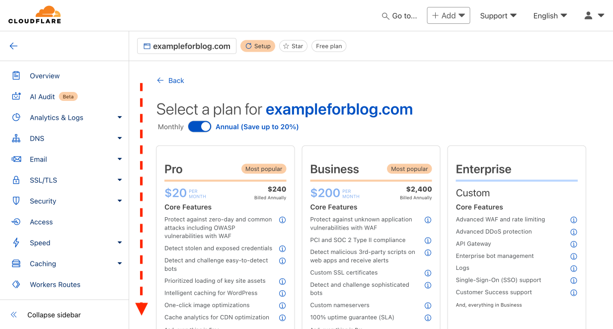Open info icon for Custom SSL certificates
This screenshot has height=329, width=613.
tap(428, 273)
